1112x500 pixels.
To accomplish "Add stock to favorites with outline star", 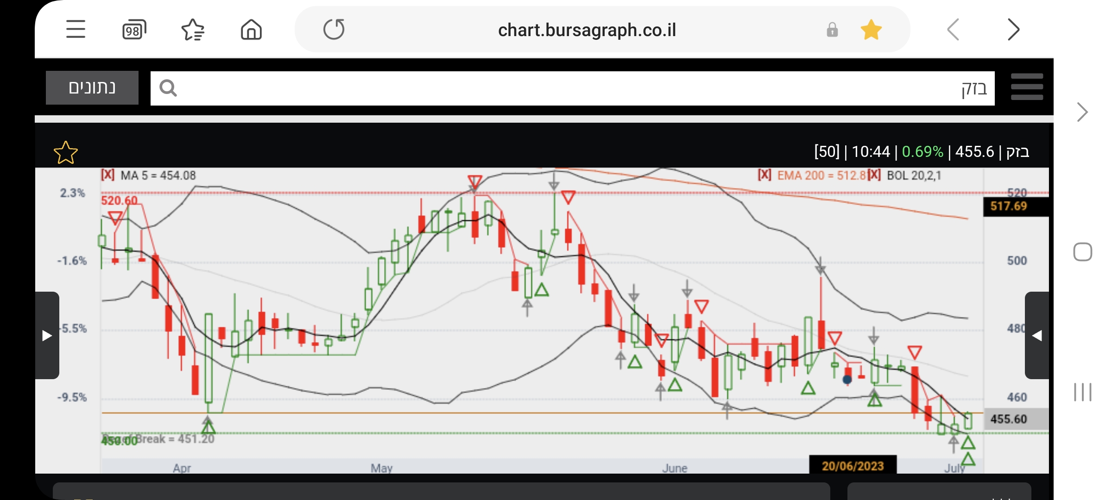I will [x=65, y=152].
